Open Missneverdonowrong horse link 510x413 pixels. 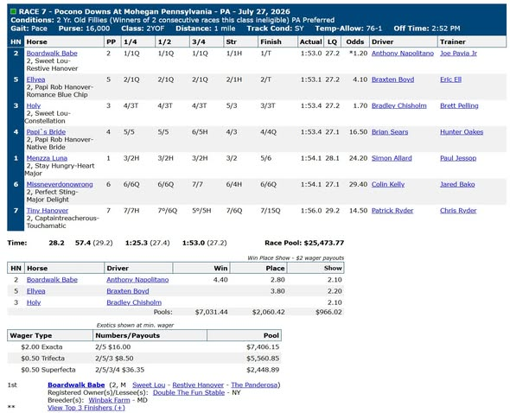pos(60,184)
